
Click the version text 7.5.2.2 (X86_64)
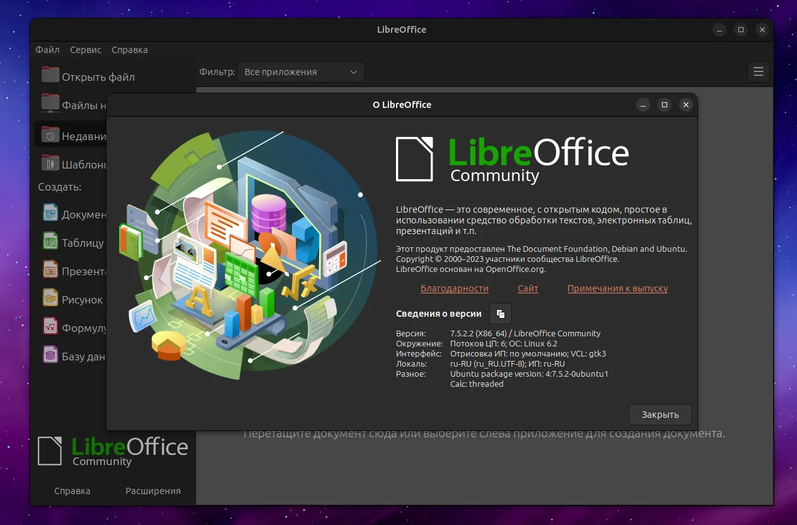[x=480, y=333]
